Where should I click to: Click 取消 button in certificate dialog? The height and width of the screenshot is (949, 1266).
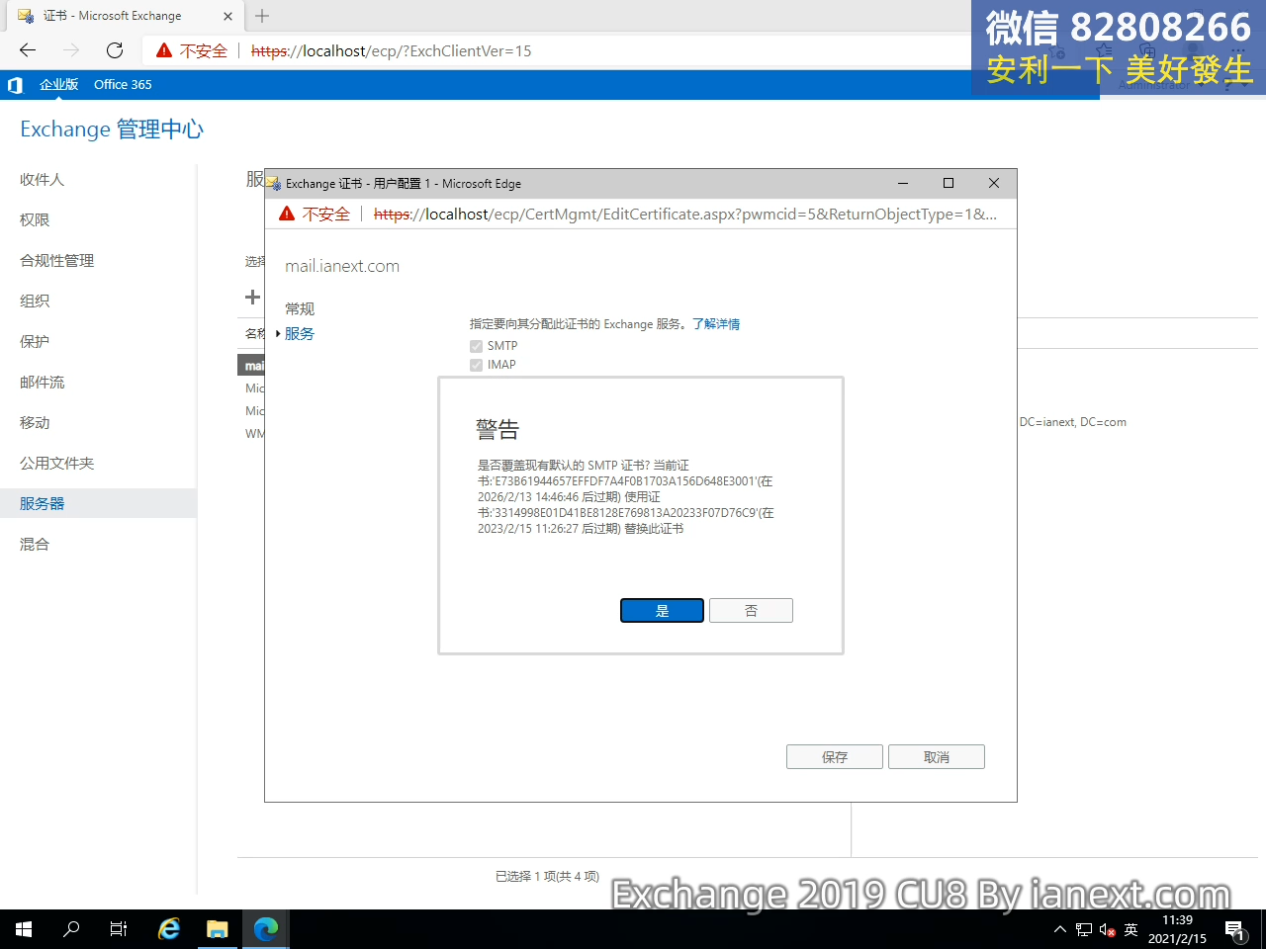coord(937,757)
